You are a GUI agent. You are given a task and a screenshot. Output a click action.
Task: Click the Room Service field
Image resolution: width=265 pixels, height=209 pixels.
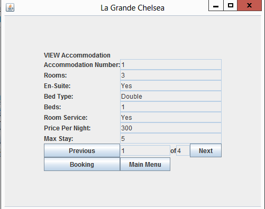click(171, 117)
